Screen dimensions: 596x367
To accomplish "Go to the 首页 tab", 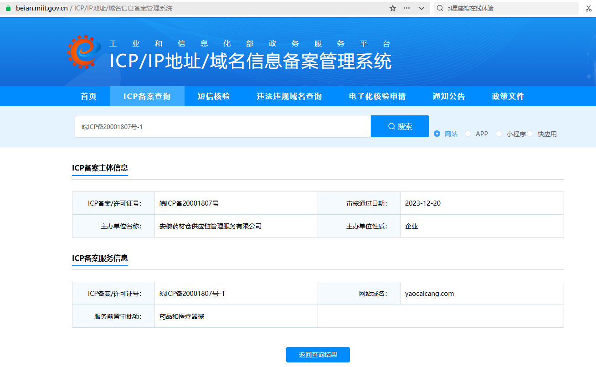I will coord(89,96).
